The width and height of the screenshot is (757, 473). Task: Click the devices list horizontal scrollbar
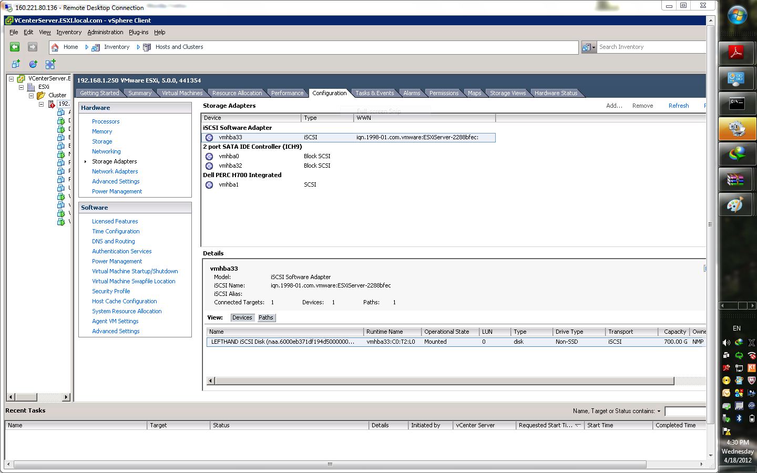[x=444, y=381]
